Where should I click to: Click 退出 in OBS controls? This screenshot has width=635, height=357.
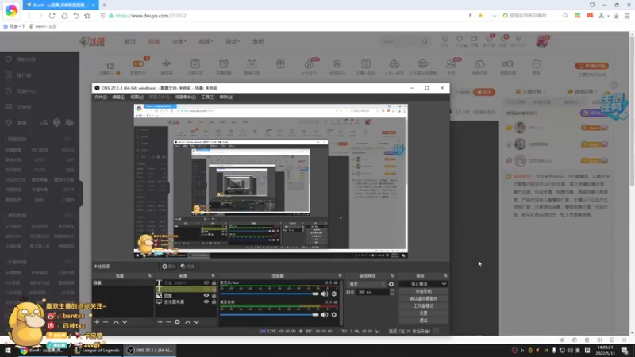(423, 321)
